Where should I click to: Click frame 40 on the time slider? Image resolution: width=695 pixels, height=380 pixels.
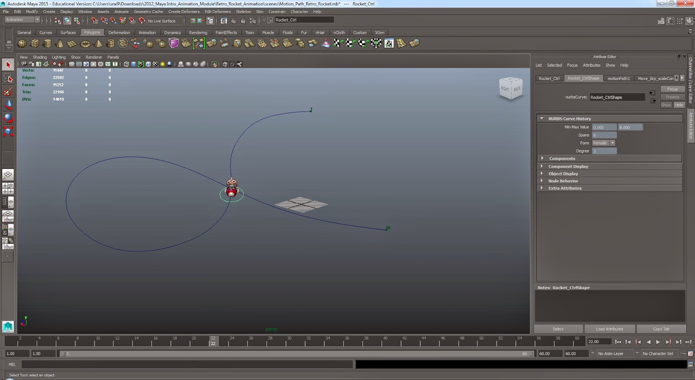click(385, 340)
